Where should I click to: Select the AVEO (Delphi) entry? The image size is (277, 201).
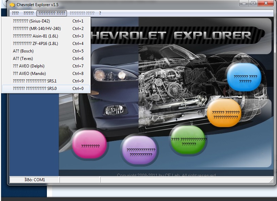(46, 66)
